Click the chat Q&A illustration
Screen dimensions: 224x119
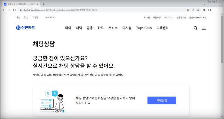pos(52,101)
